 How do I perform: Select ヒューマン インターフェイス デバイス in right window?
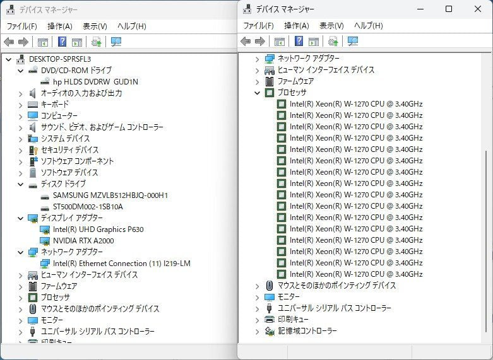(326, 70)
